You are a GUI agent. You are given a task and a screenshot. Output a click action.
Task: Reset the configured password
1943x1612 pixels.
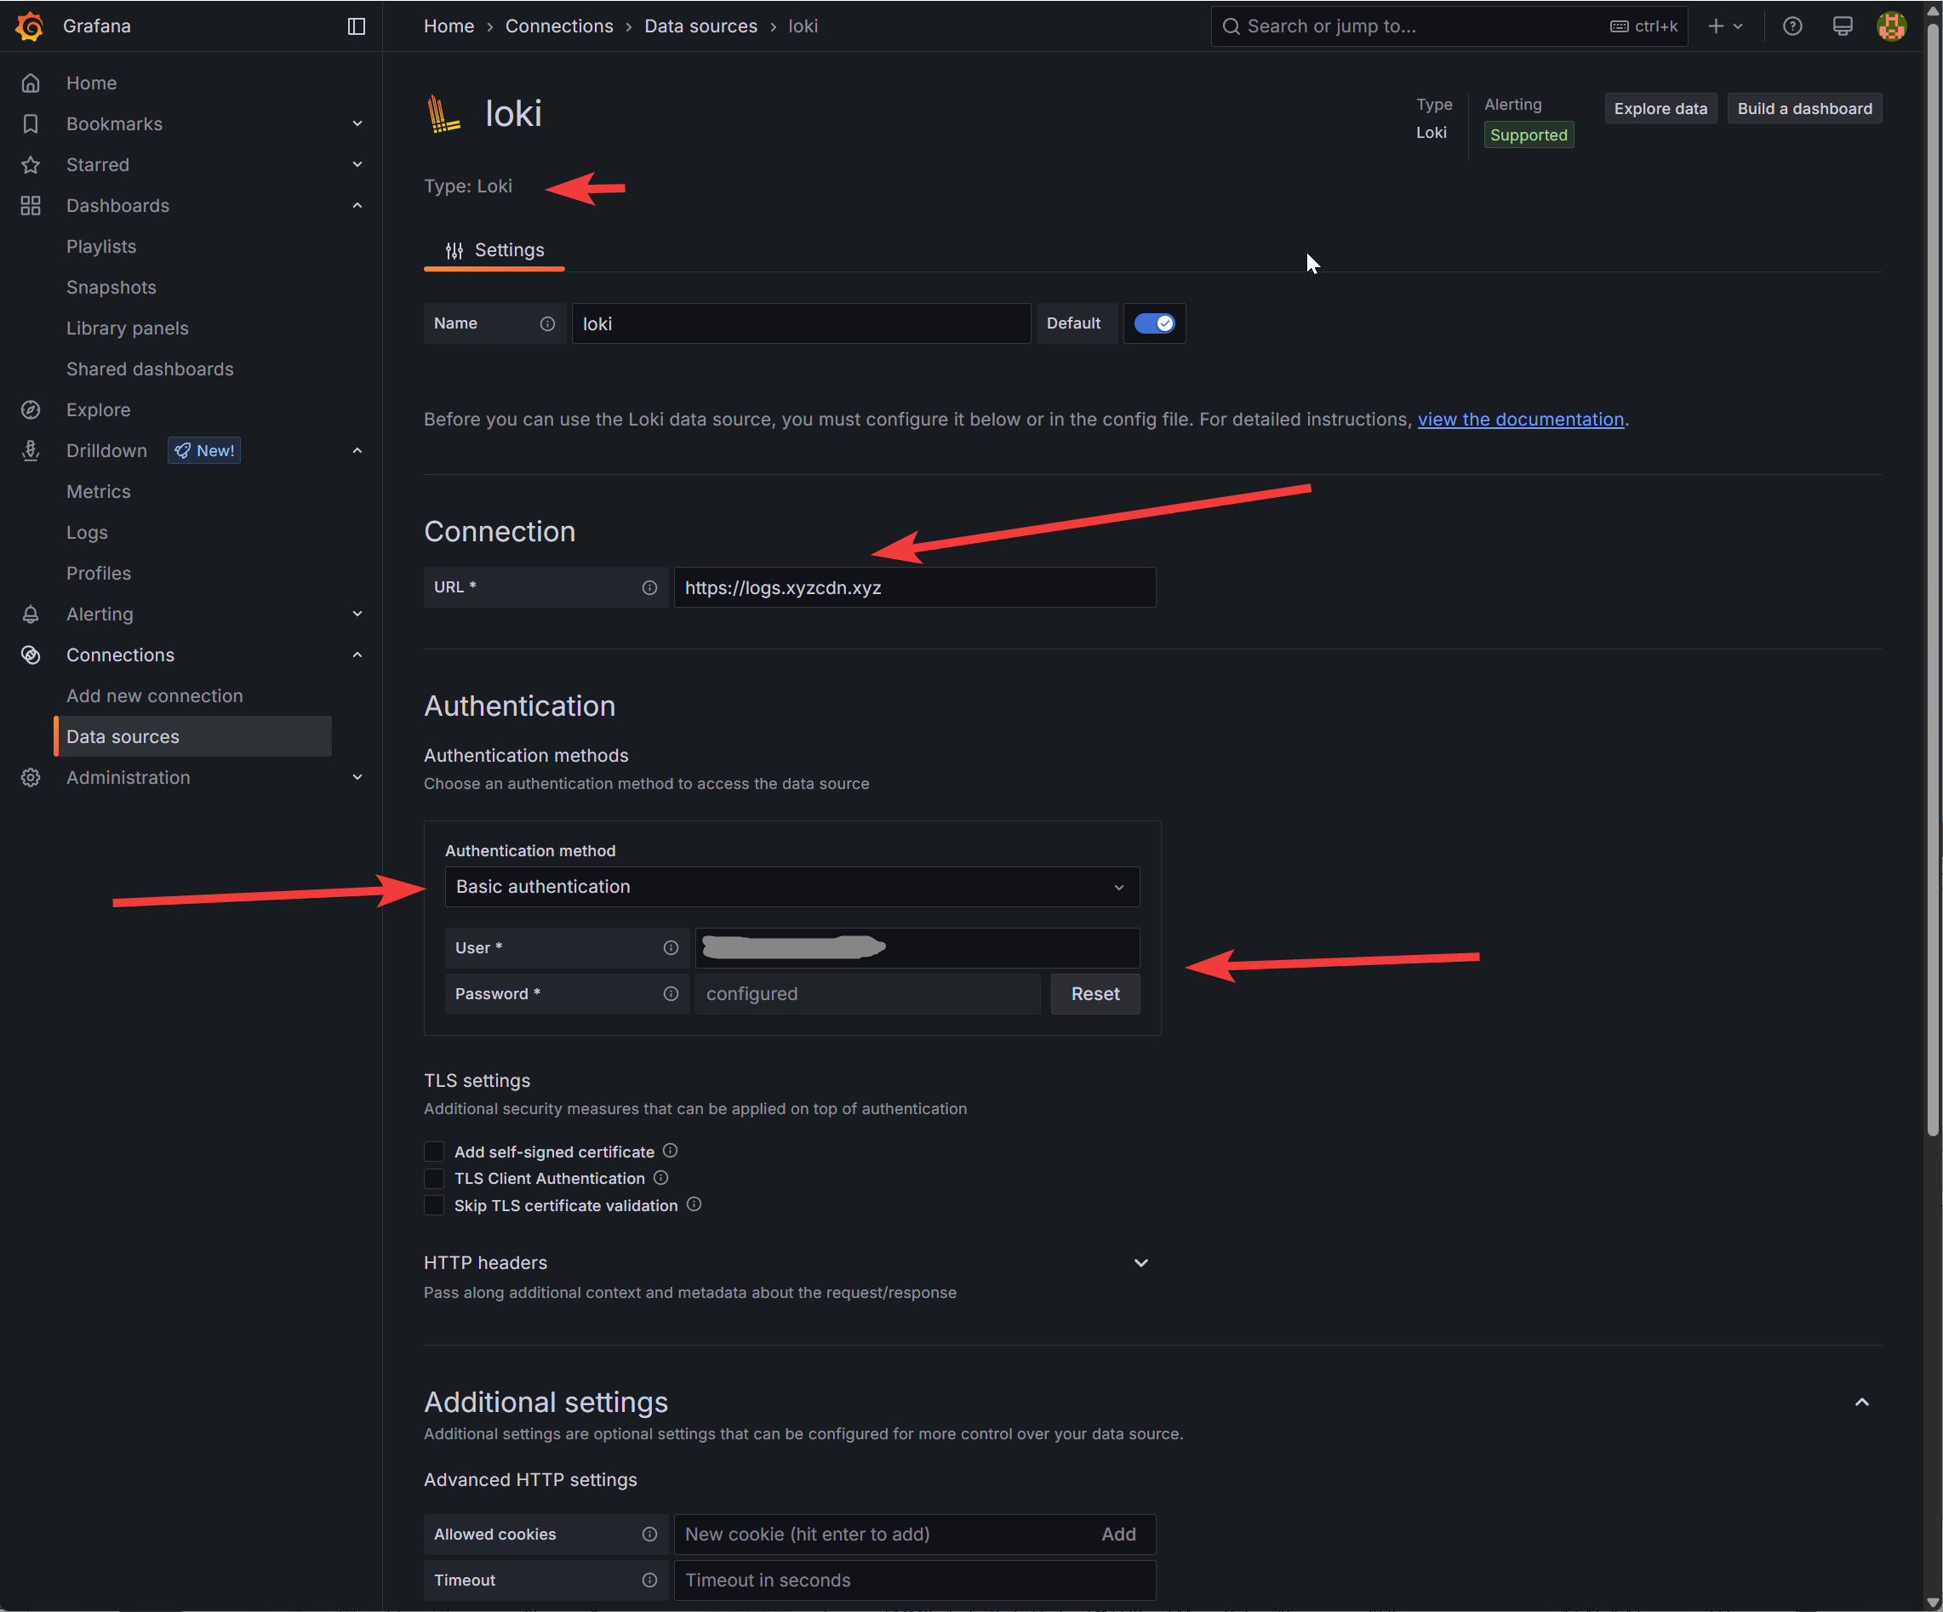click(x=1095, y=994)
